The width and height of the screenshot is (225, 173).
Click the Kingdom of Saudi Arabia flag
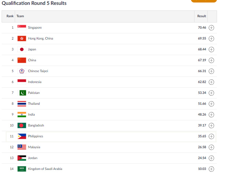pos(22,169)
